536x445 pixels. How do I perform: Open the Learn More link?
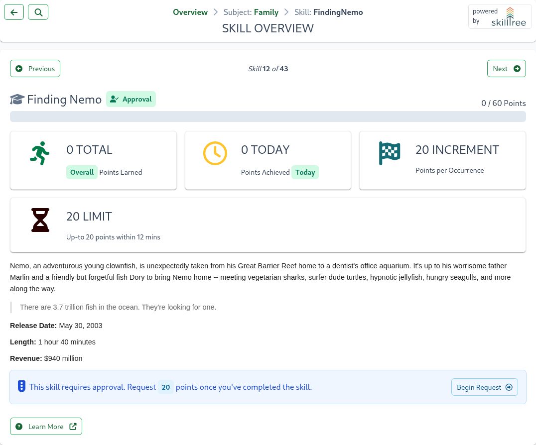click(x=46, y=427)
